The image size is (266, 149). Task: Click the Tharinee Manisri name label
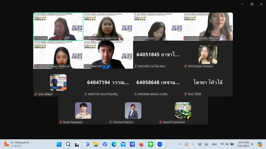tap(123, 122)
